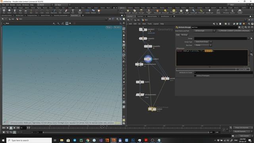
Task: Toggle display flag on unpack1 node
Action: (x=146, y=39)
